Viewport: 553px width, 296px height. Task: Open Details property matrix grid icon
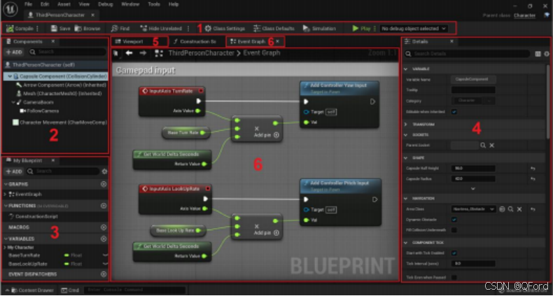[538, 54]
